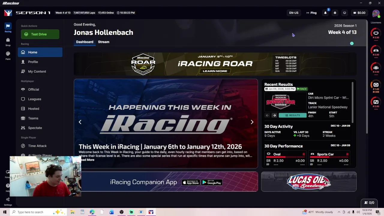Viewport: 384px width, 216px height.
Task: Open File Explorer from the taskbar
Action: [72, 212]
